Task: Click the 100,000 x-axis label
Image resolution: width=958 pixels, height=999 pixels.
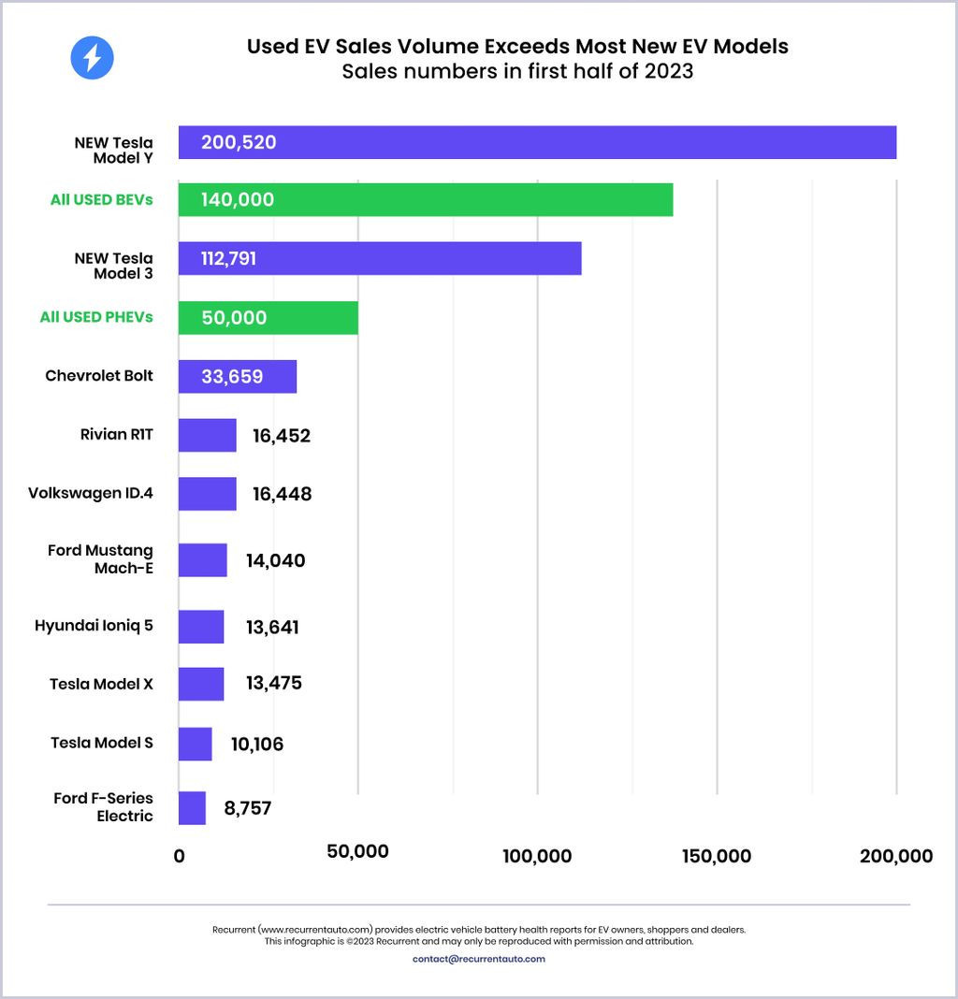Action: 537,856
